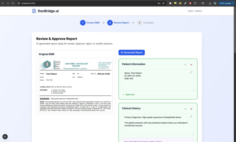Open the browser profile avatar
Screen dimensions: 236x142
(215, 3)
